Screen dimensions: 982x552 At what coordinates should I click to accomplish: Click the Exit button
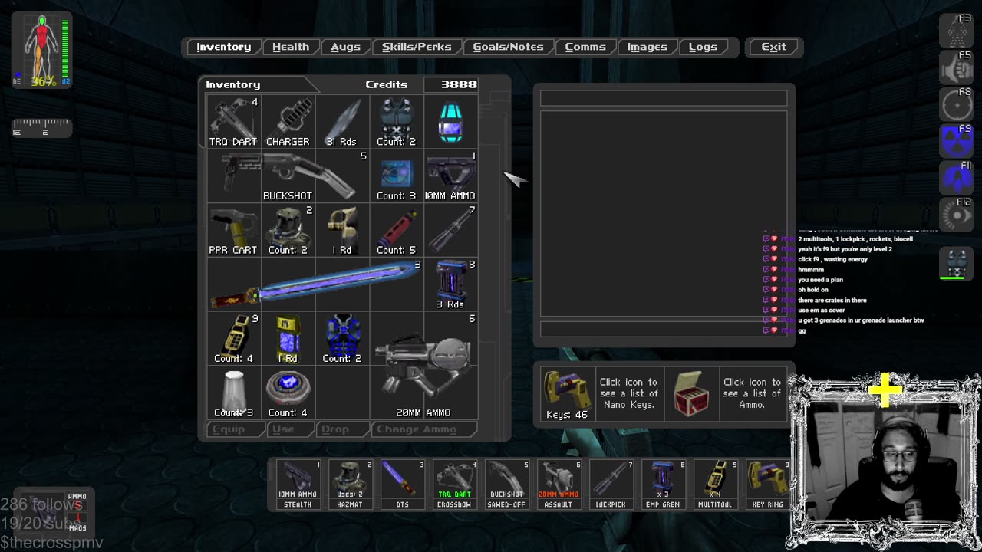tap(773, 47)
